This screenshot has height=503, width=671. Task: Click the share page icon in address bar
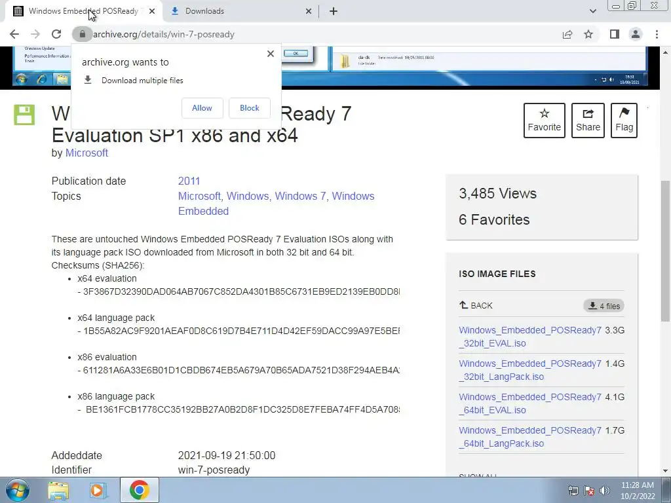point(567,34)
